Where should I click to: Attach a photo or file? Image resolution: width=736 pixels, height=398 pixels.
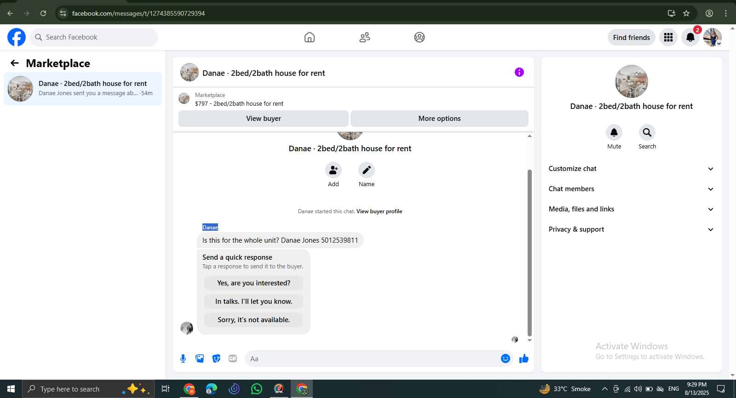[200, 358]
